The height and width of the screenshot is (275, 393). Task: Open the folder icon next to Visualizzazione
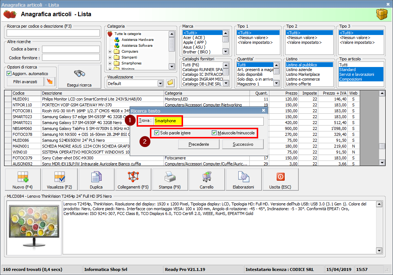pyautogui.click(x=170, y=83)
